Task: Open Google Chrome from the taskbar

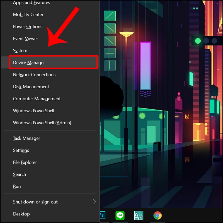Action: pyautogui.click(x=157, y=215)
